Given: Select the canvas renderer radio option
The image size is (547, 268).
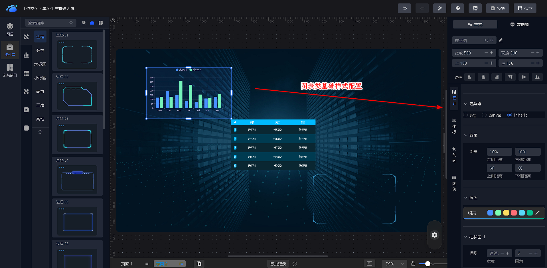Looking at the screenshot, I should pyautogui.click(x=484, y=115).
